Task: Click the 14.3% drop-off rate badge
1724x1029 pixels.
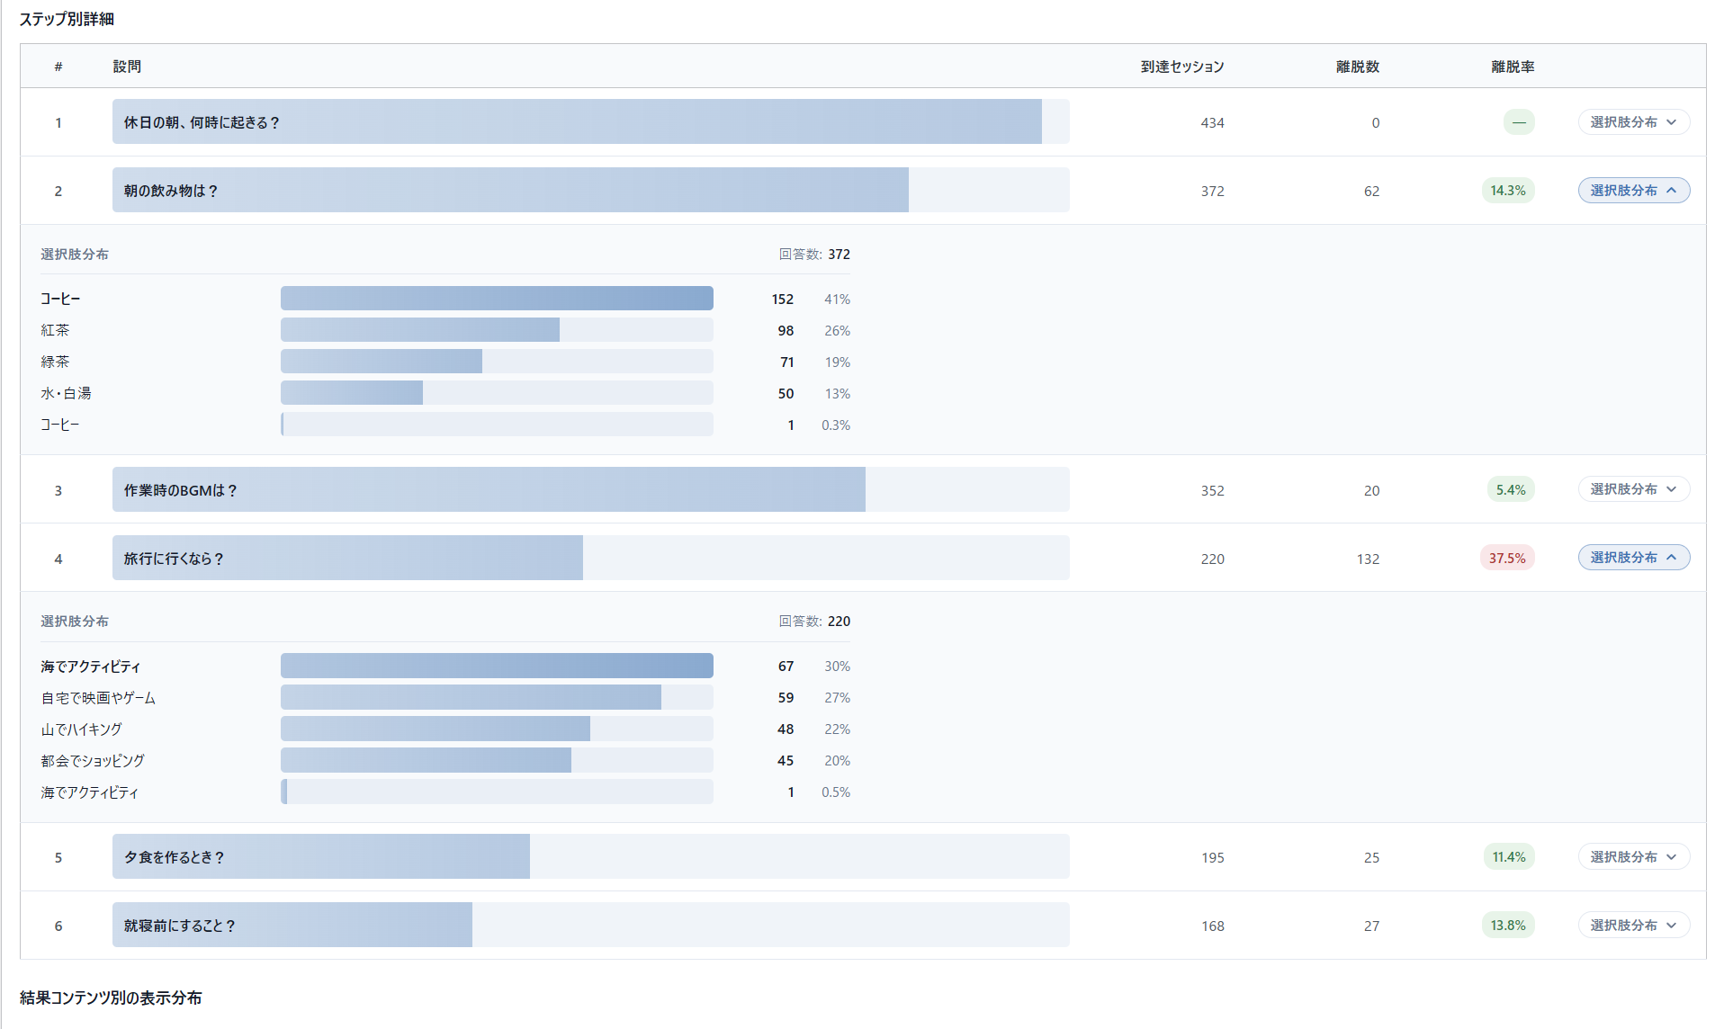Action: click(1508, 191)
